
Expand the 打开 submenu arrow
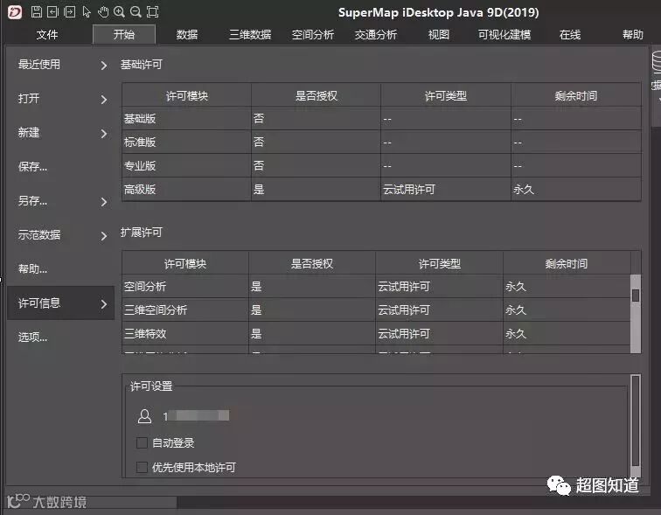104,99
